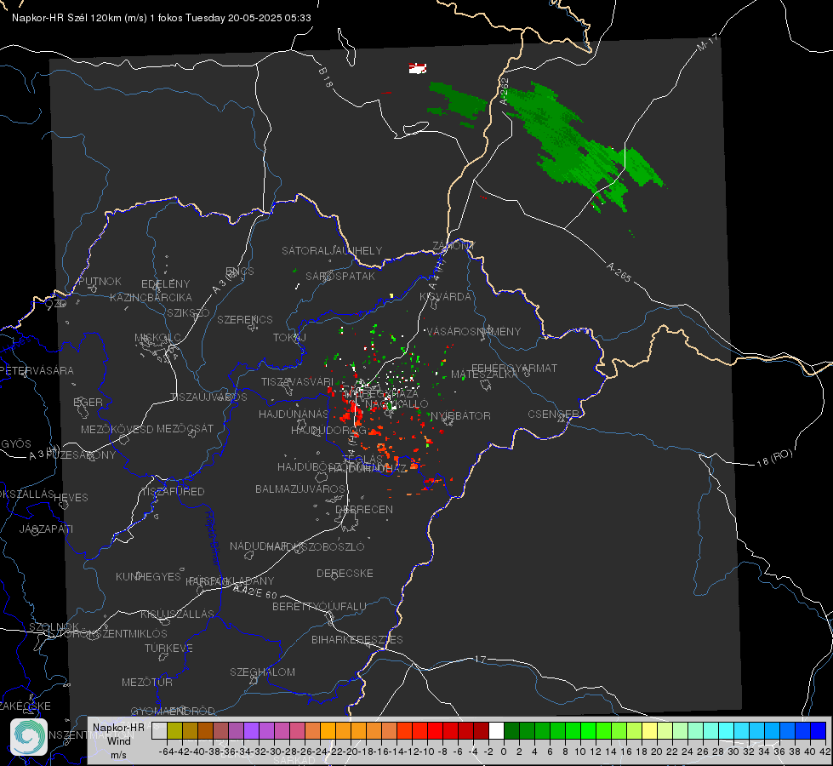Select the KISVÁRDA city label
Image resolution: width=833 pixels, height=766 pixels.
click(x=445, y=297)
